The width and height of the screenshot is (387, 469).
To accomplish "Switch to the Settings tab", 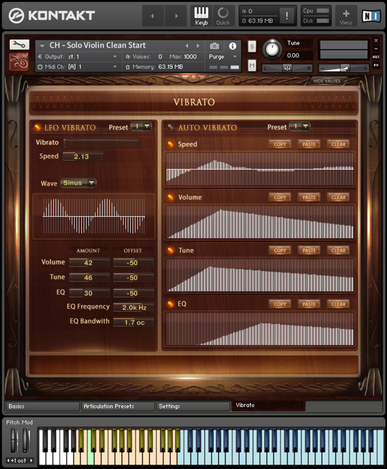I will 193,406.
